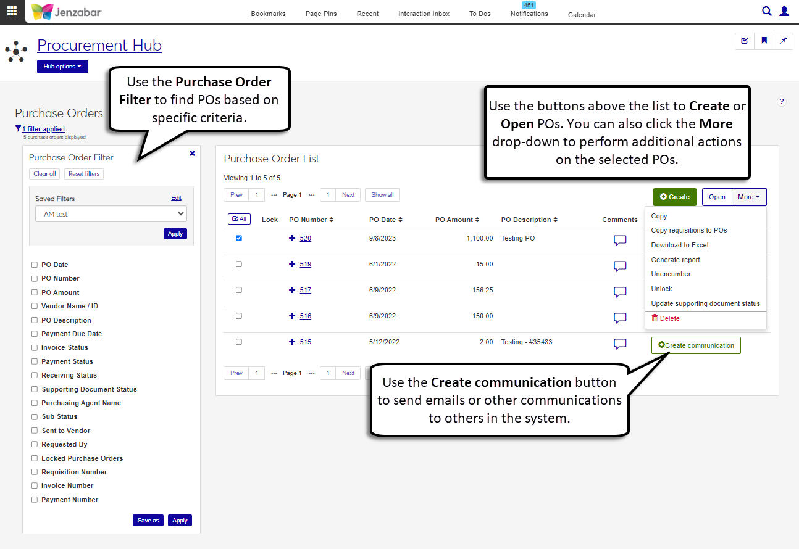Open comments for PO 520
This screenshot has height=549, width=799.
(x=620, y=241)
